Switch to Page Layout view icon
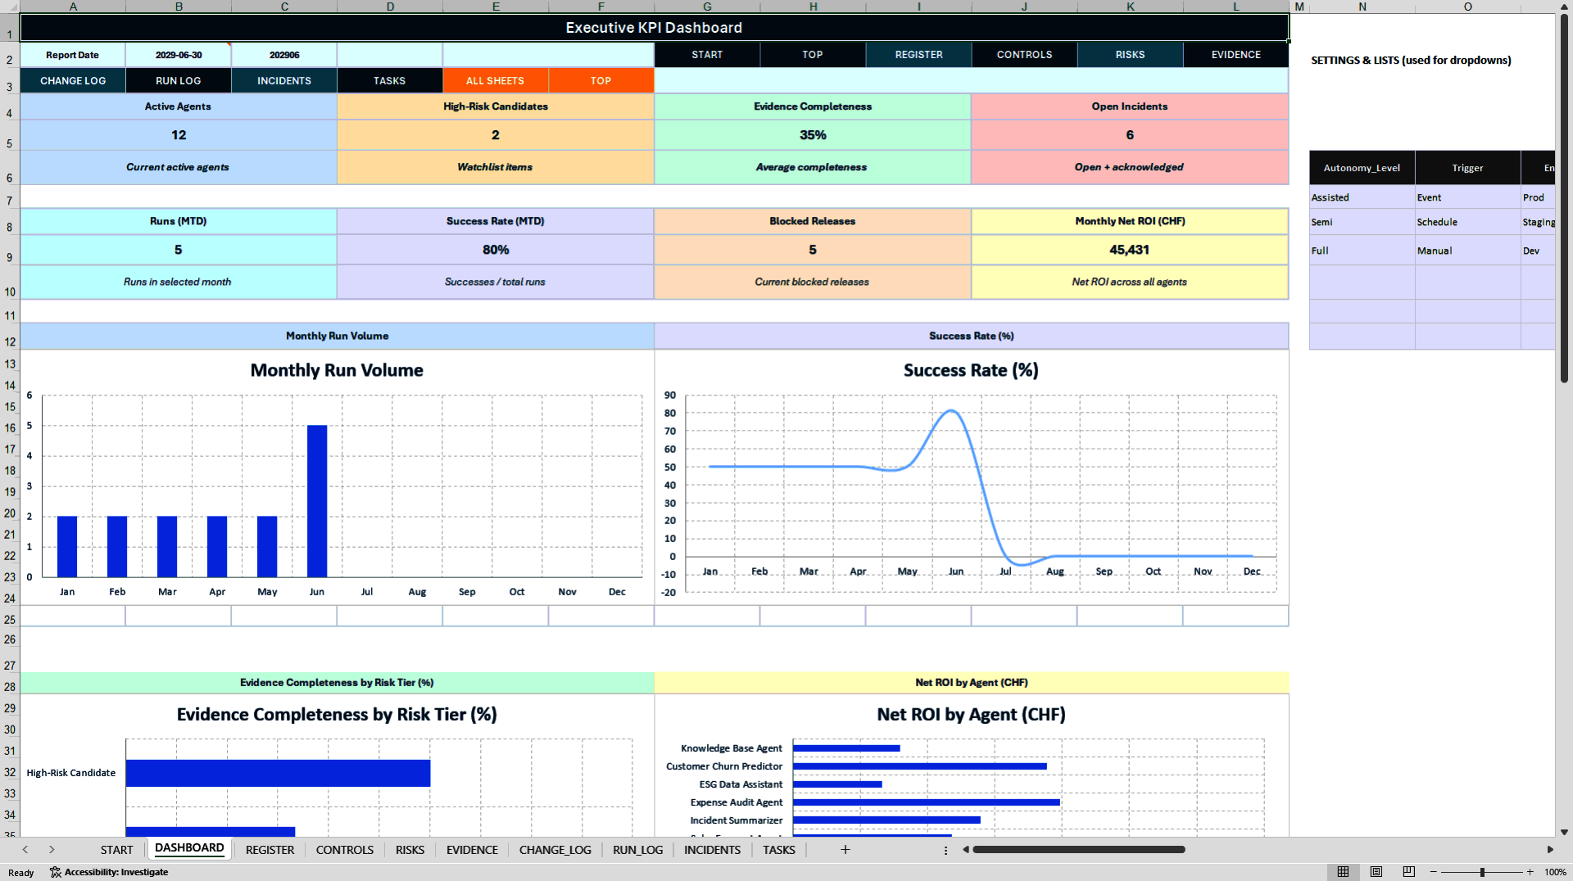 (x=1376, y=872)
